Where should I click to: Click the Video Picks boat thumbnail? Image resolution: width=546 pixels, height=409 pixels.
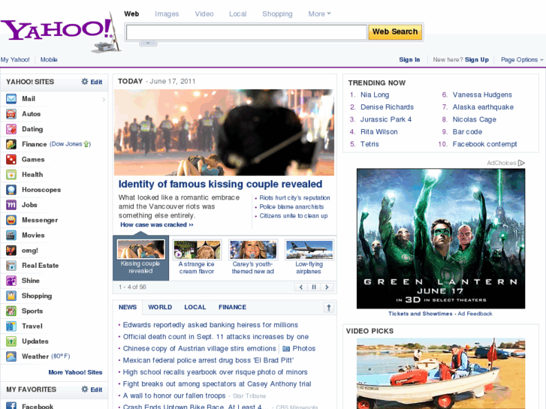(x=441, y=374)
